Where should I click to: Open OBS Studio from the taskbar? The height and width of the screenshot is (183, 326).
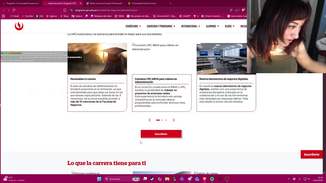click(227, 179)
